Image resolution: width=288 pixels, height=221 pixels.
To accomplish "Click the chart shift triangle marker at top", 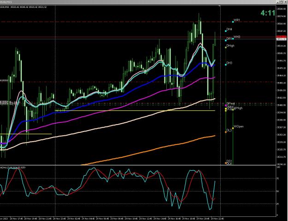I will (x=219, y=6).
